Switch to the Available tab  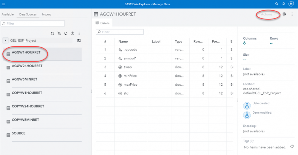point(7,14)
